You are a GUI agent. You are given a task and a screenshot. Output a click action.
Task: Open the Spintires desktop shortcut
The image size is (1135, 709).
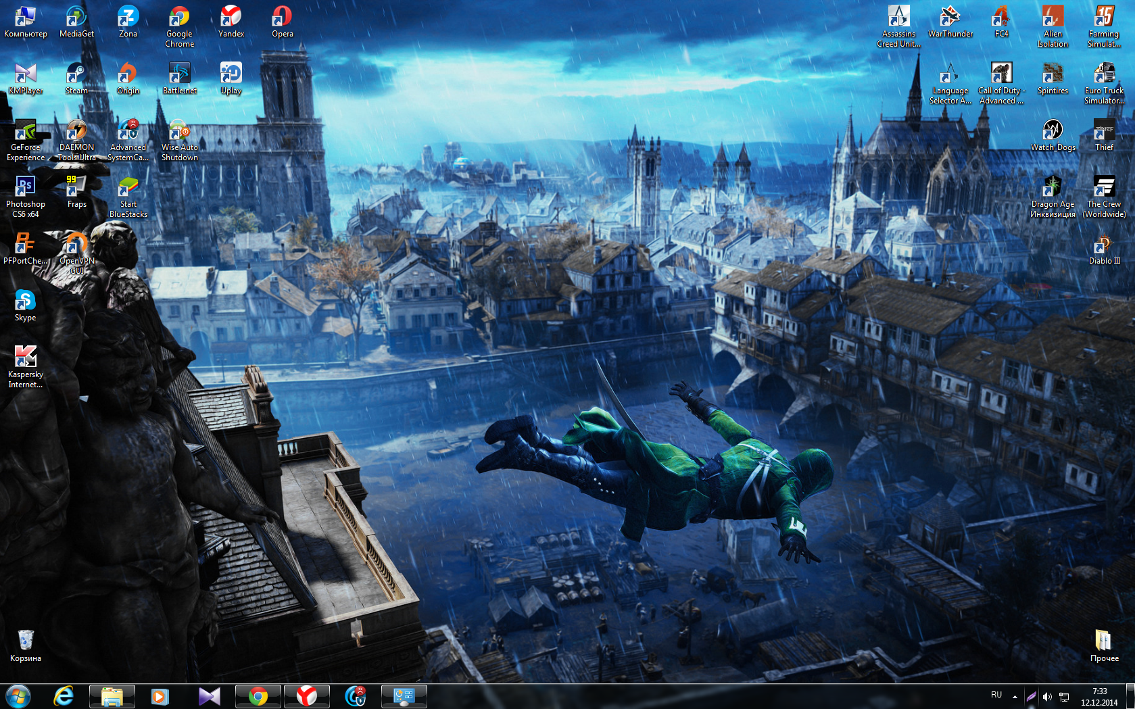point(1053,78)
